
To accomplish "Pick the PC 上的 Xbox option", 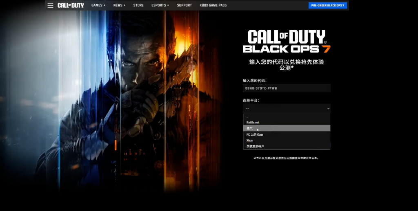I will point(255,134).
